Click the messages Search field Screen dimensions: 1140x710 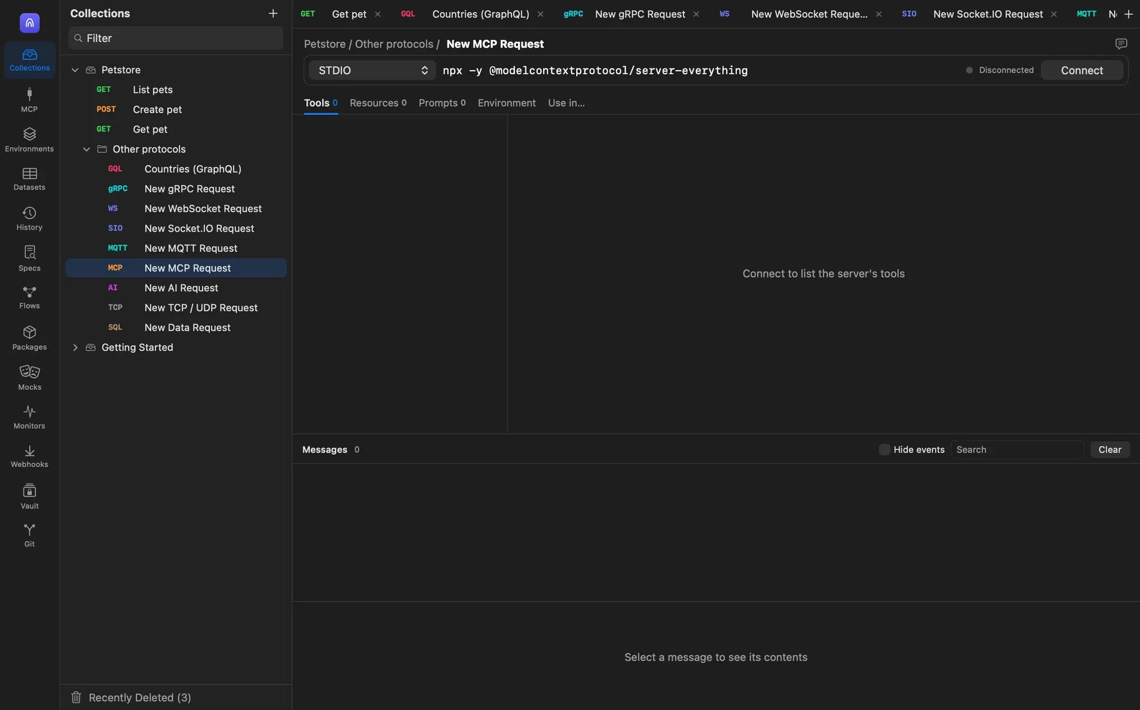click(1017, 450)
